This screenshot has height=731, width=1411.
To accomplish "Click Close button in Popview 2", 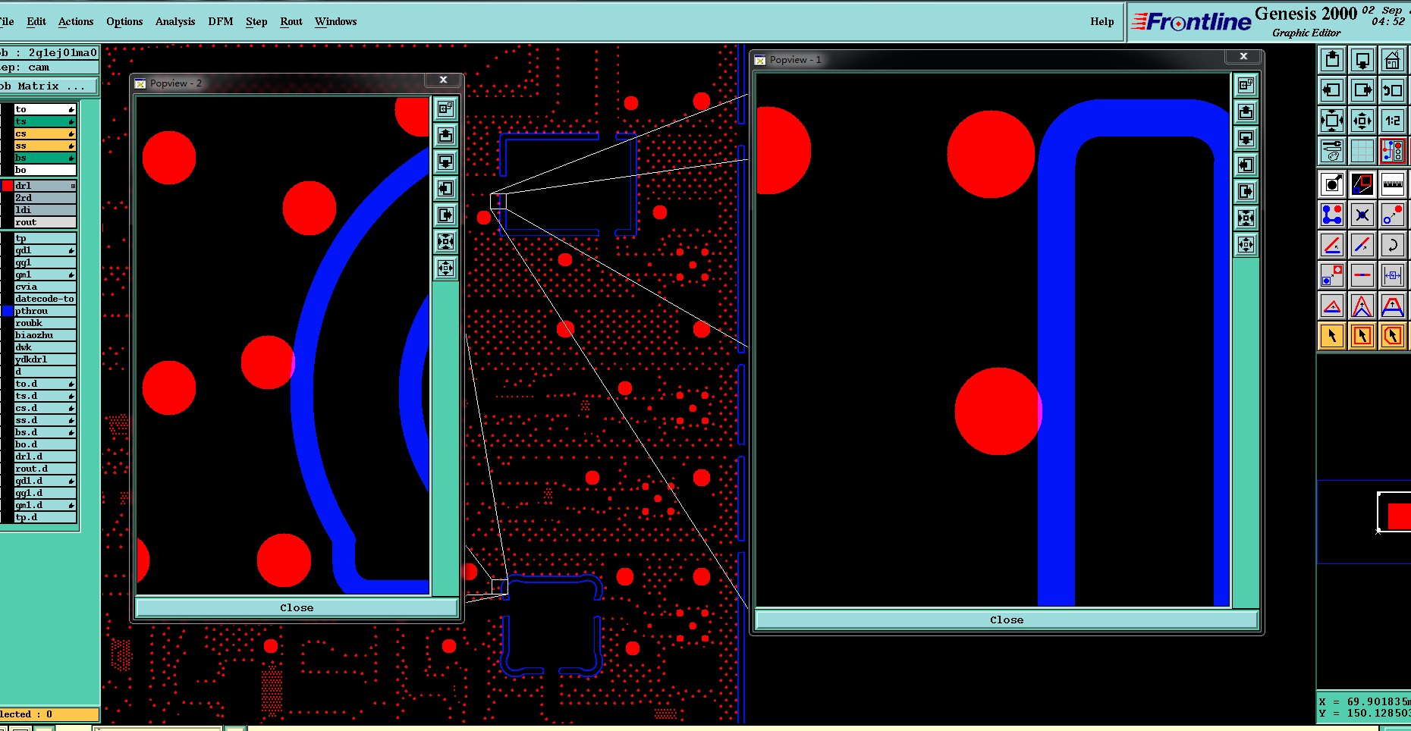I will tap(297, 607).
